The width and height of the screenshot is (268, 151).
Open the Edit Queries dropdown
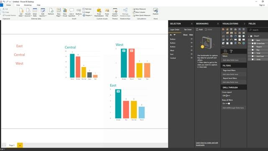pos(43,12)
